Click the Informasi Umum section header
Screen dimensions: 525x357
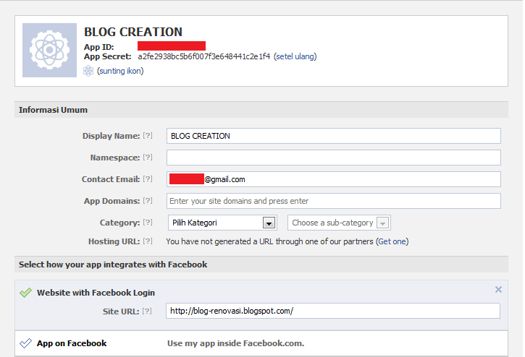point(261,110)
